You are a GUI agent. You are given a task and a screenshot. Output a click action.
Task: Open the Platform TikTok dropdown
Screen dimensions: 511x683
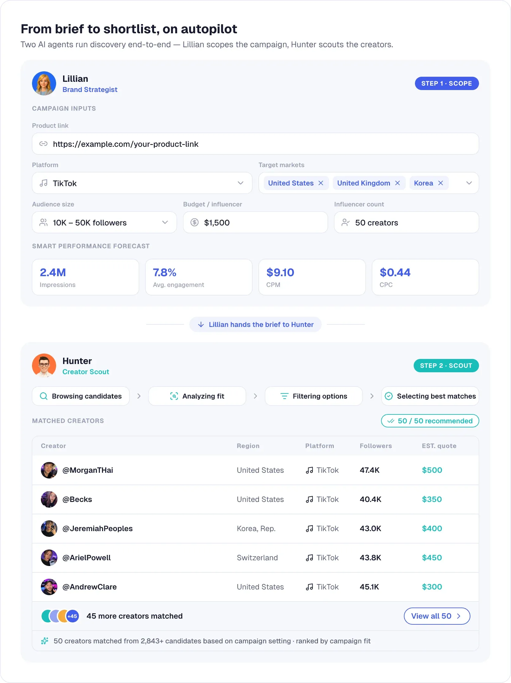[142, 183]
